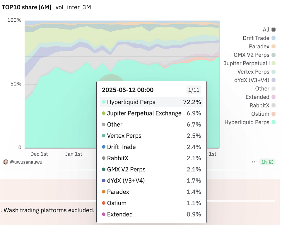Image resolution: width=282 pixels, height=225 pixels.
Task: Click the @uwusanauwu author avatar
Action: (6, 162)
